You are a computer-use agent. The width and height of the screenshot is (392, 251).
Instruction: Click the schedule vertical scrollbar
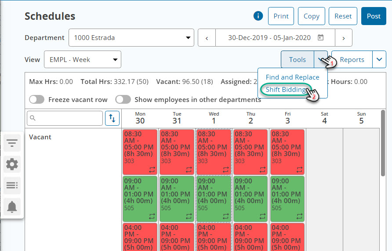point(383,143)
